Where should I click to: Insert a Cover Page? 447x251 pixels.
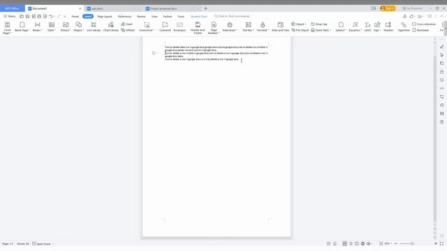pos(8,28)
